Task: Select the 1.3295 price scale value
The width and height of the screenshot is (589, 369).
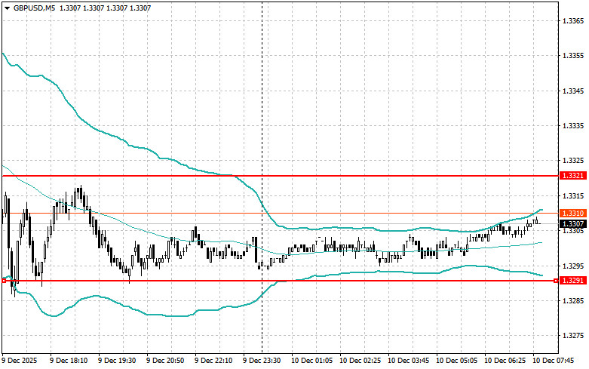Action: (573, 266)
